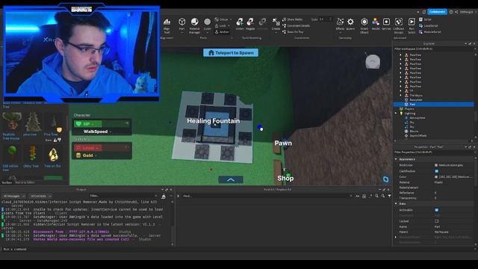Collapse the Lighting node in Explorer

tap(396, 113)
